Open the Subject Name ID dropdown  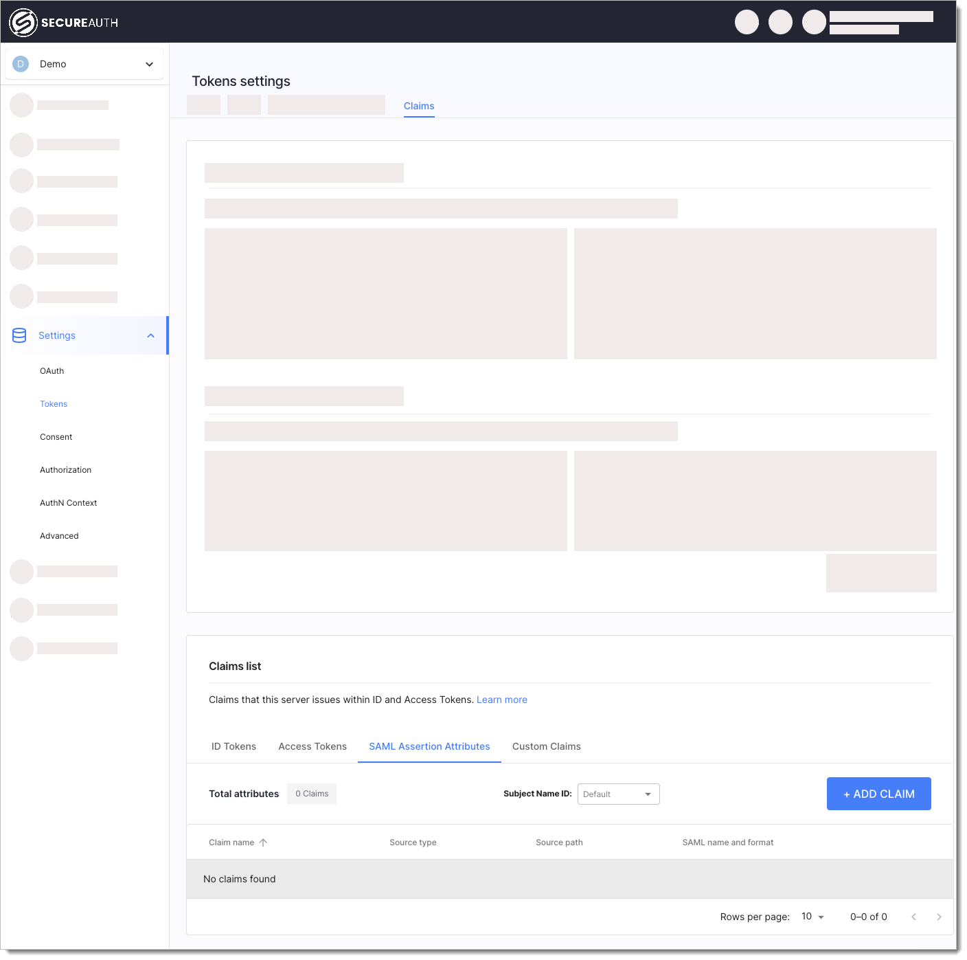(x=619, y=794)
